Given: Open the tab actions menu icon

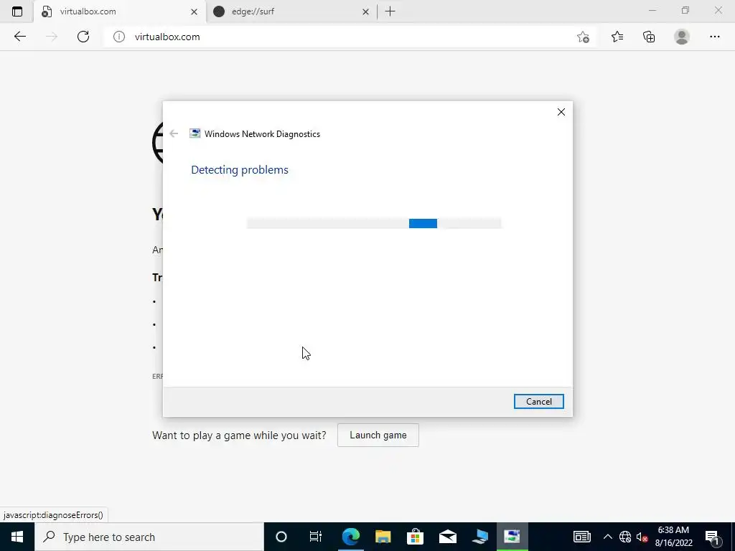Looking at the screenshot, I should (x=17, y=11).
